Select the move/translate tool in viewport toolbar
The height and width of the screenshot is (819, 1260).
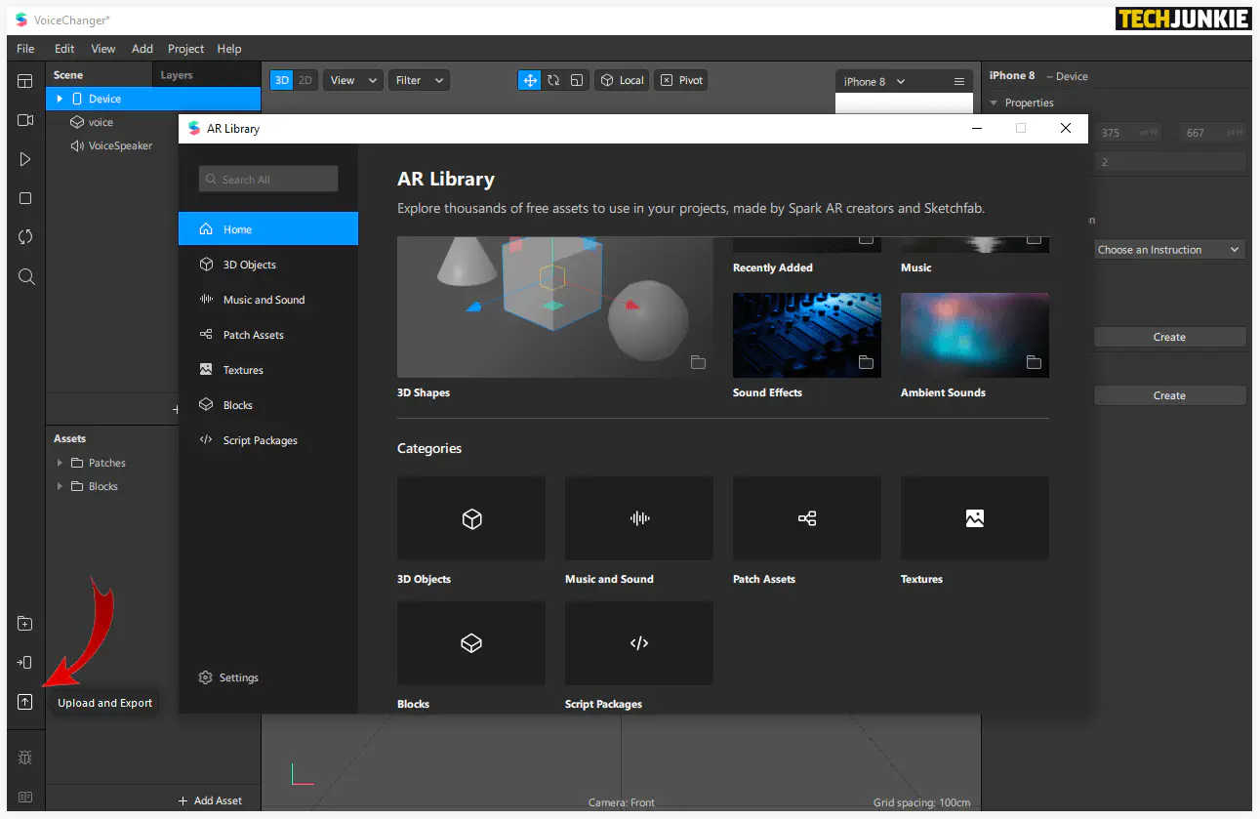tap(530, 80)
